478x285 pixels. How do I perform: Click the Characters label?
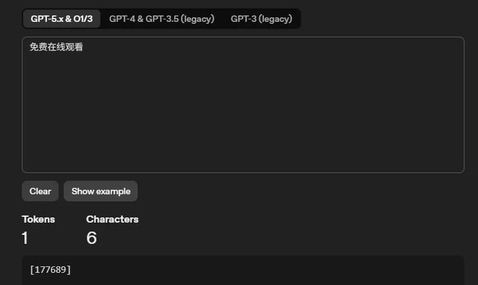coord(112,219)
